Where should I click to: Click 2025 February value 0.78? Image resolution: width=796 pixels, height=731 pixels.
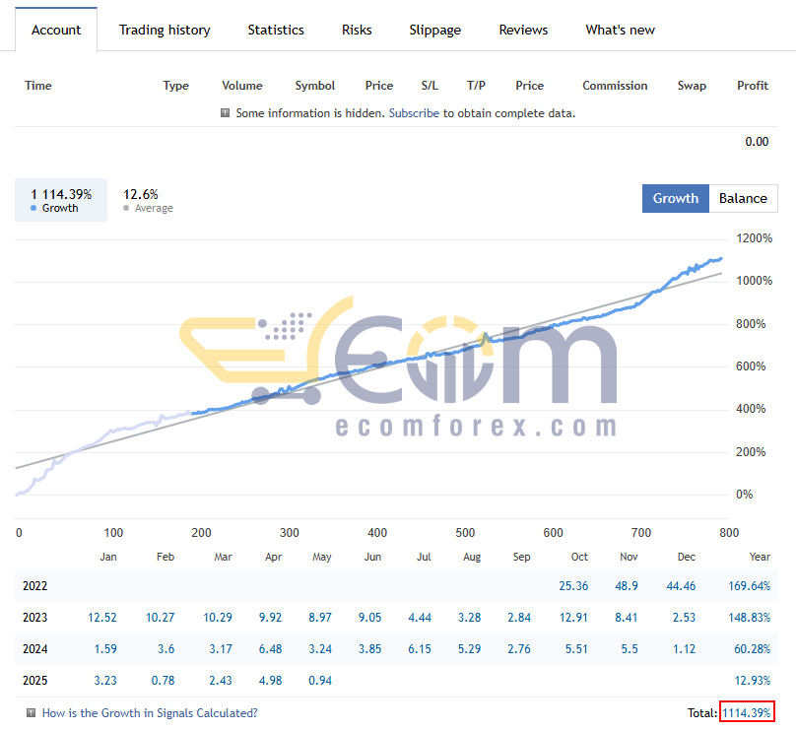point(163,680)
